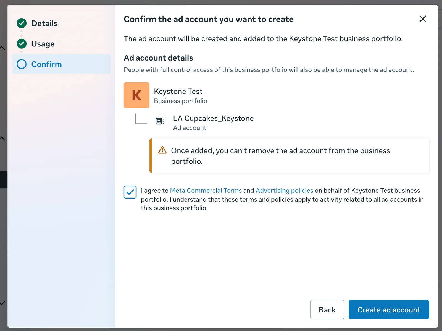Click the Business portfolio label
This screenshot has height=331, width=442.
(180, 101)
